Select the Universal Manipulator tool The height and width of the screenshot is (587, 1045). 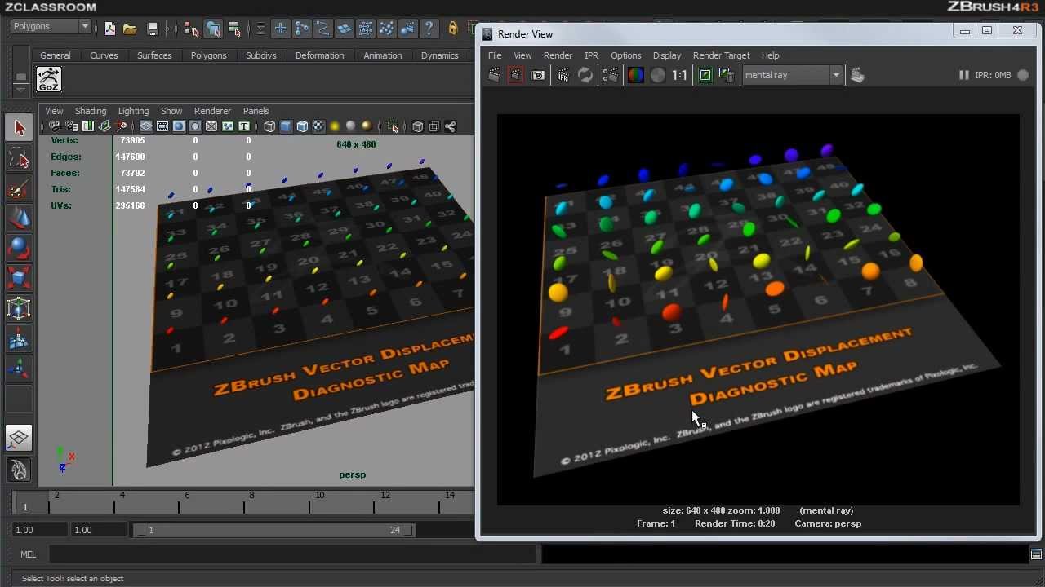[20, 308]
